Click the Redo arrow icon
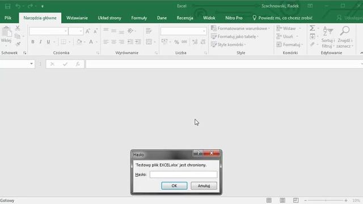 30,6
